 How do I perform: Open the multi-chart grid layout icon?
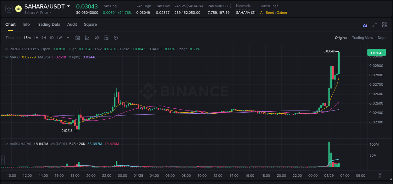pyautogui.click(x=385, y=25)
